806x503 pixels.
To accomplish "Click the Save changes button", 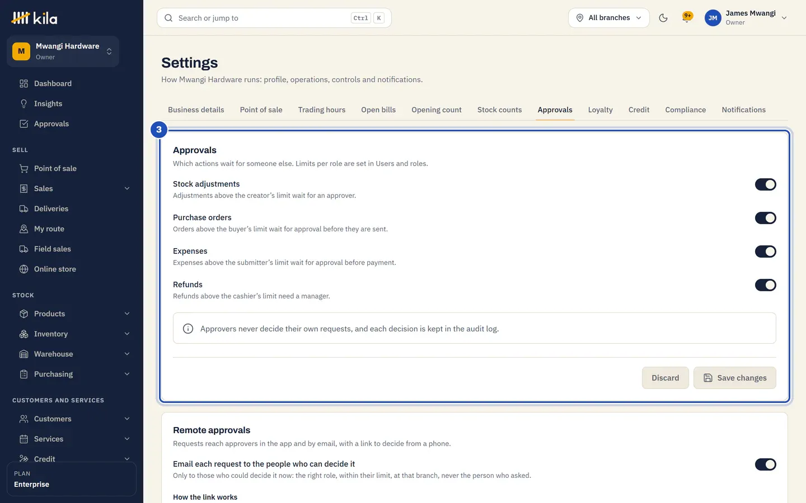I will 734,378.
